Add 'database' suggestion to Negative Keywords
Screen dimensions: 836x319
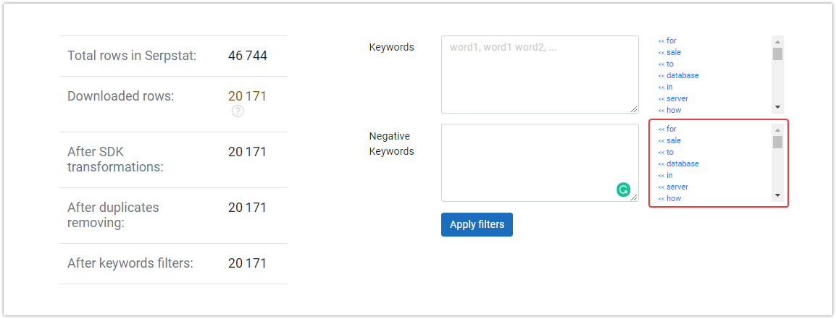(x=678, y=164)
